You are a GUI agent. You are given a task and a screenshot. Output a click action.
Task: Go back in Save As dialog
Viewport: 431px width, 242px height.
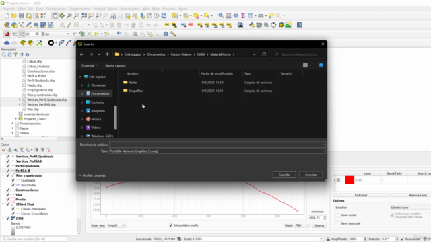click(81, 54)
